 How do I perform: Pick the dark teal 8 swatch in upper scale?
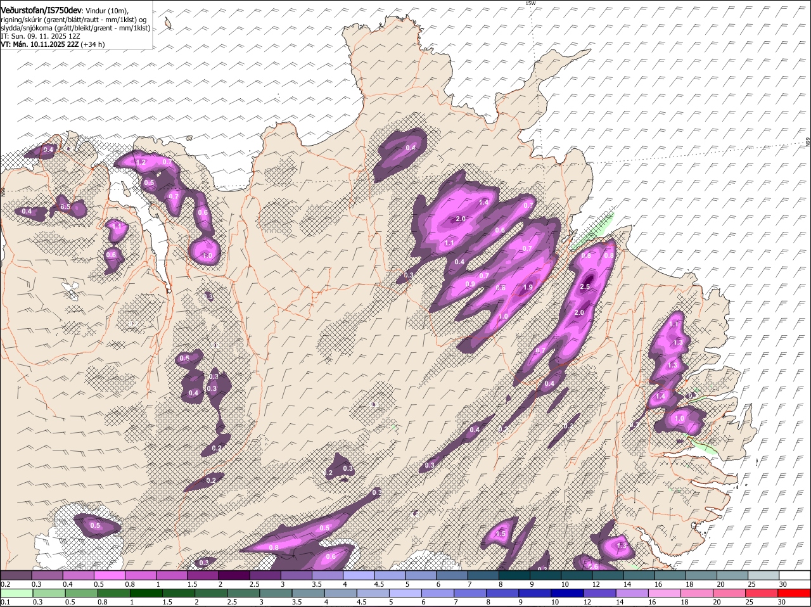[x=515, y=575]
